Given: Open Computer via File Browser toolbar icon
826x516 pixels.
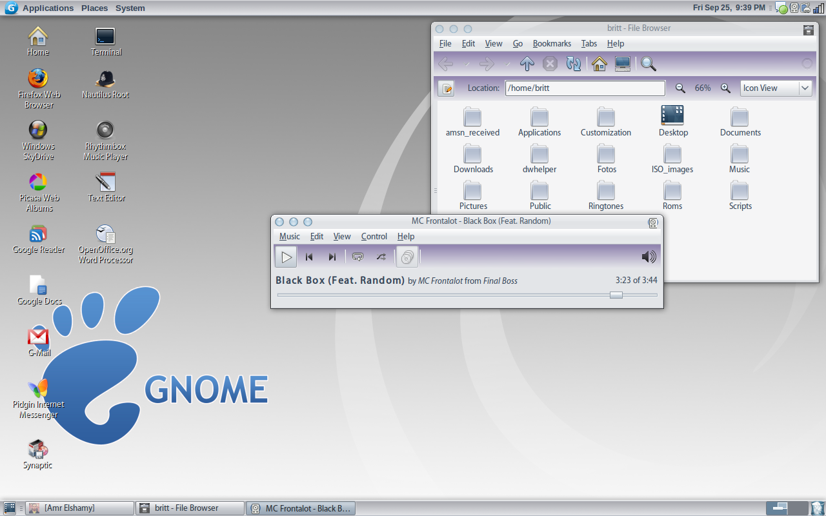Looking at the screenshot, I should coord(623,64).
